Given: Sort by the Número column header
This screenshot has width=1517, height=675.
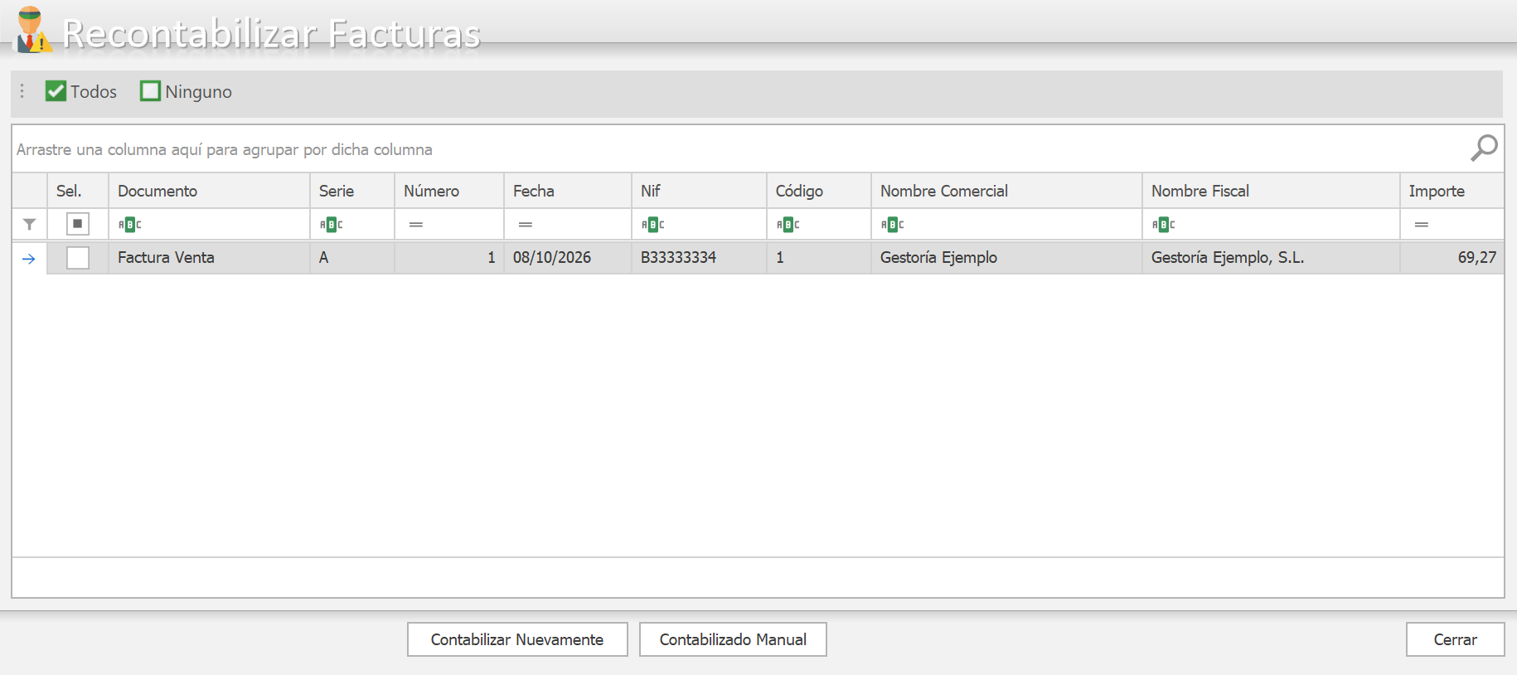Looking at the screenshot, I should pos(449,191).
